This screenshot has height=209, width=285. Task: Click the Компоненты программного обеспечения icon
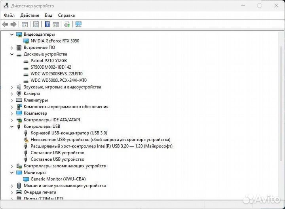(19, 107)
